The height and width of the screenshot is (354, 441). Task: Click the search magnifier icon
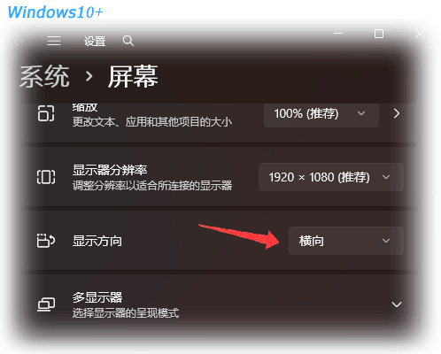tap(128, 41)
